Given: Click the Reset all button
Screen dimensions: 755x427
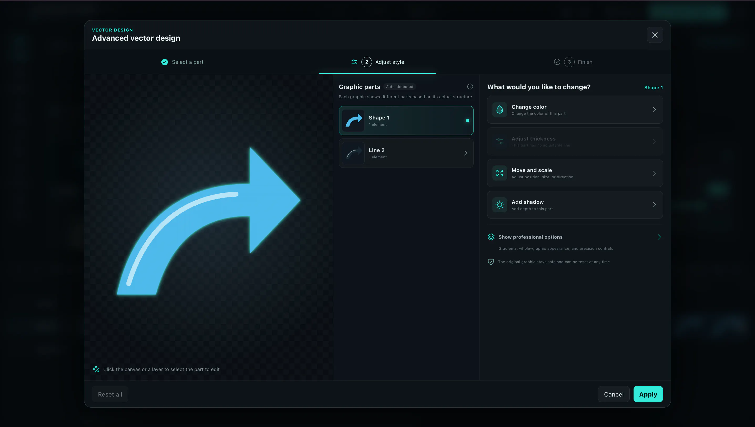Looking at the screenshot, I should tap(110, 394).
